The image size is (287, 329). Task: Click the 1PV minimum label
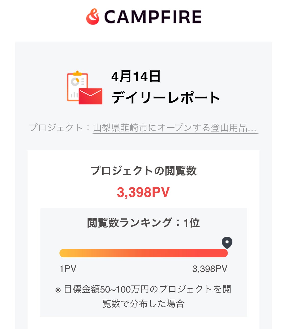(68, 269)
